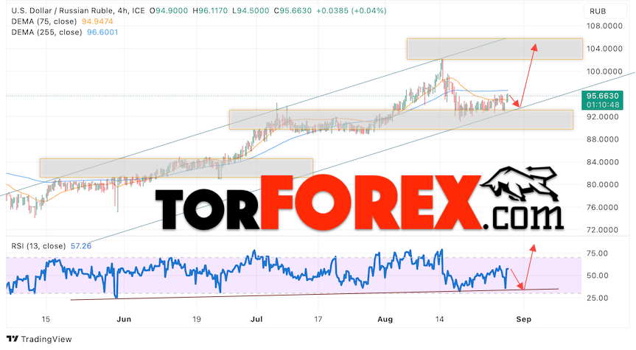Select the RSI (13, close) indicator label
This screenshot has height=350, width=636.
pyautogui.click(x=38, y=246)
